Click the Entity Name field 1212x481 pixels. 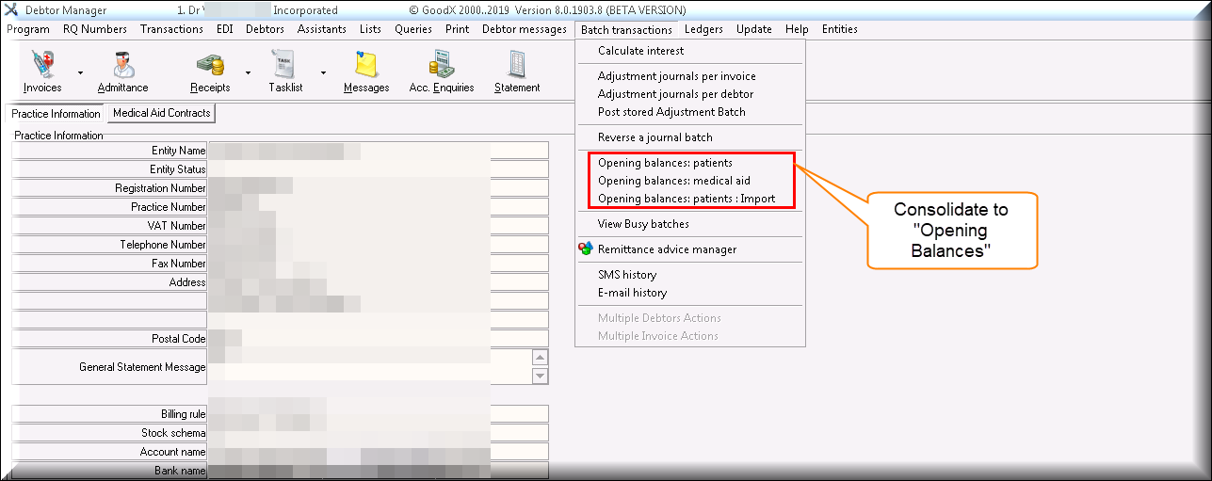point(378,151)
